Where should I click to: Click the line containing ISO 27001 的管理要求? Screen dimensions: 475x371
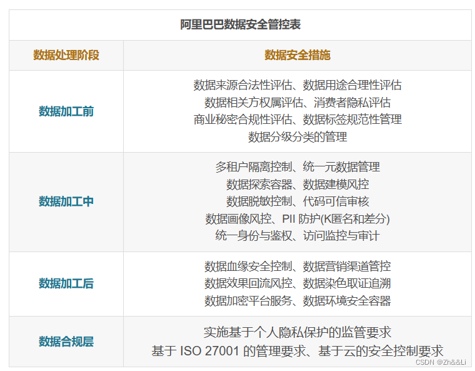click(x=297, y=351)
